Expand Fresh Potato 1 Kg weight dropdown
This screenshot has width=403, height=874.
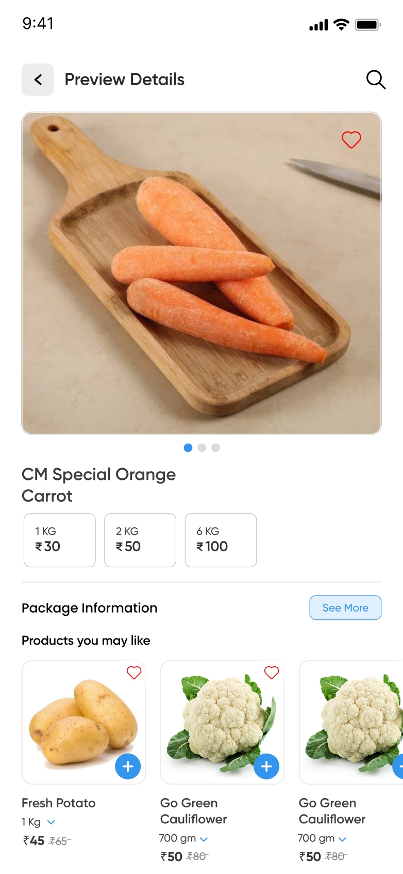point(51,822)
